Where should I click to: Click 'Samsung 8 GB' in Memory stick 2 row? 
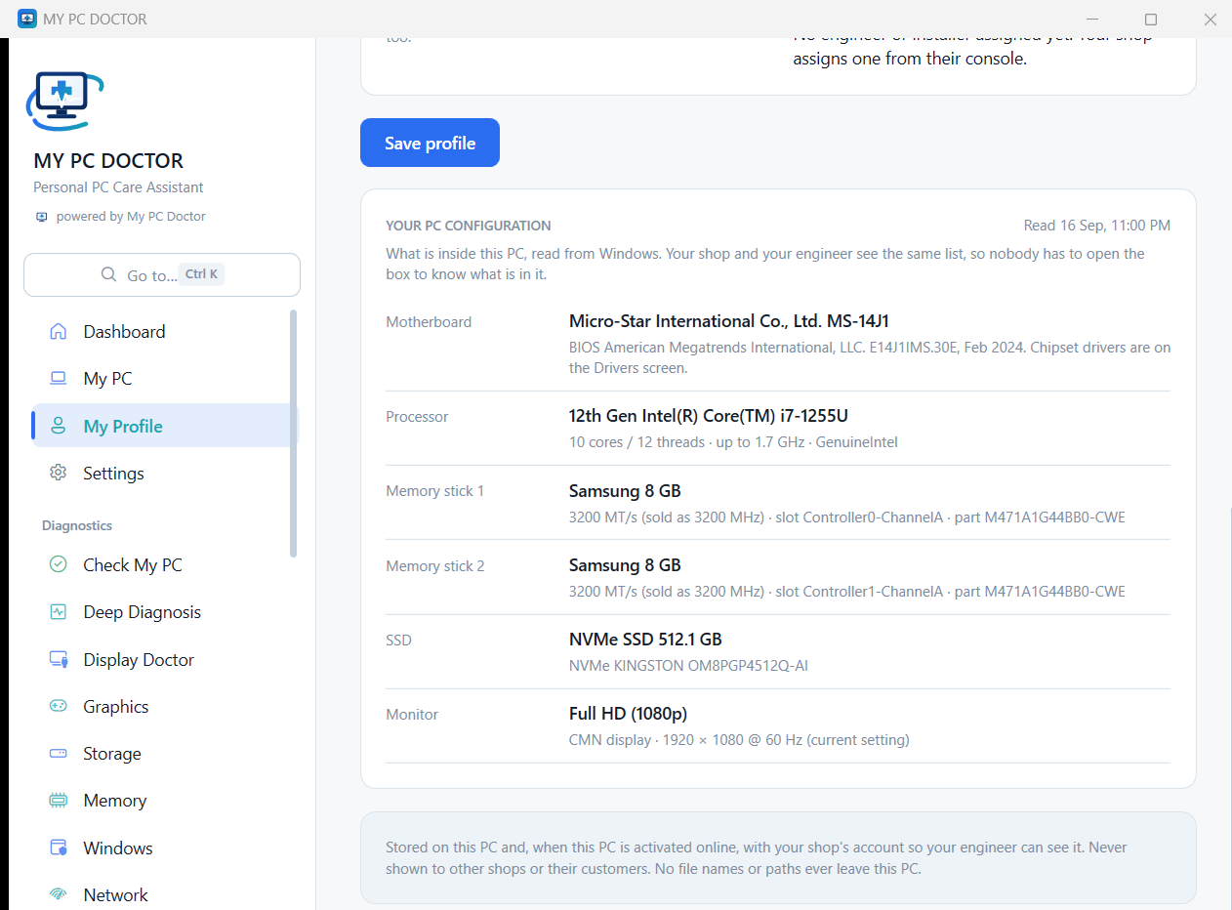coord(625,564)
